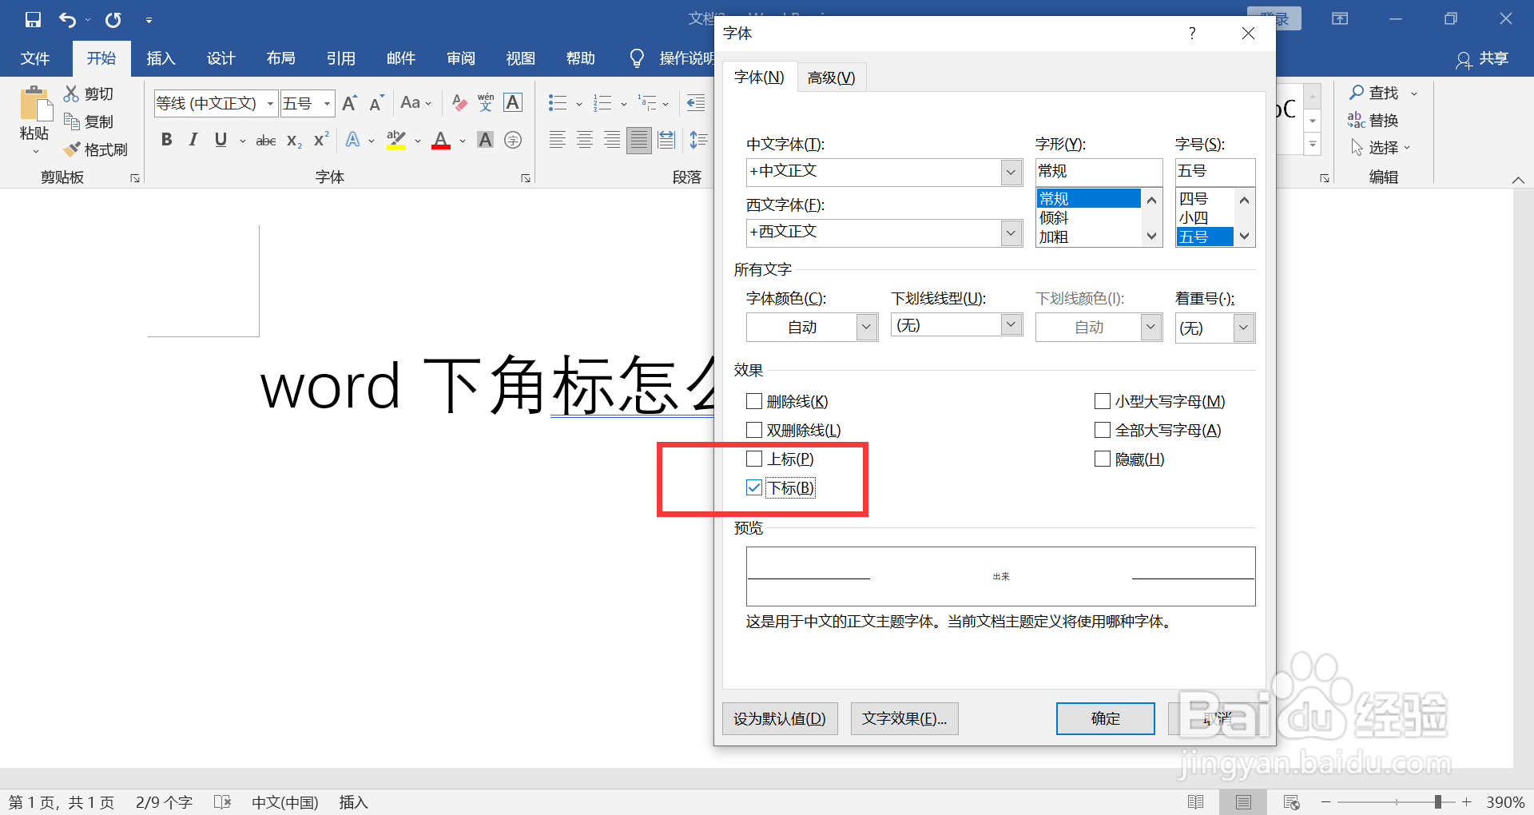
Task: Undo the last action
Action: [68, 19]
